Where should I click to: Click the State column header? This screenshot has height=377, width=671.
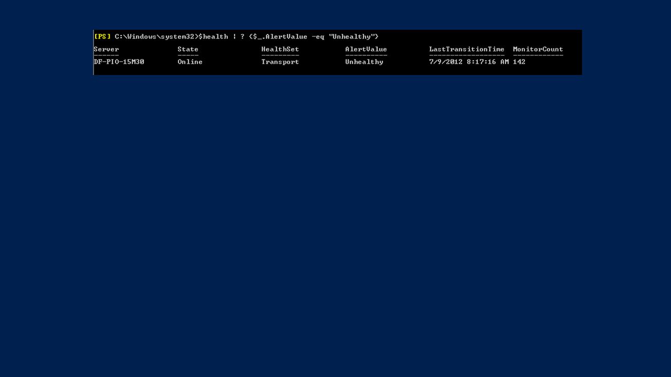[188, 49]
